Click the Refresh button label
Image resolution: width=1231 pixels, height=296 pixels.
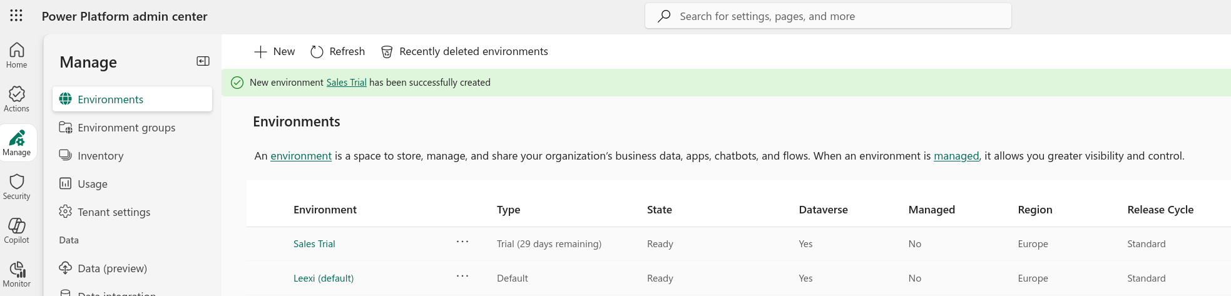click(347, 51)
